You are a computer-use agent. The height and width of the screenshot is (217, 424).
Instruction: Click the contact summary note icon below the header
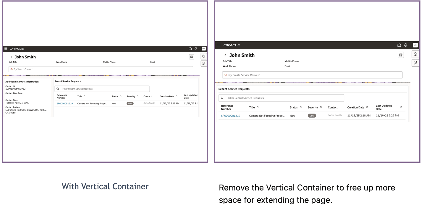(401, 55)
